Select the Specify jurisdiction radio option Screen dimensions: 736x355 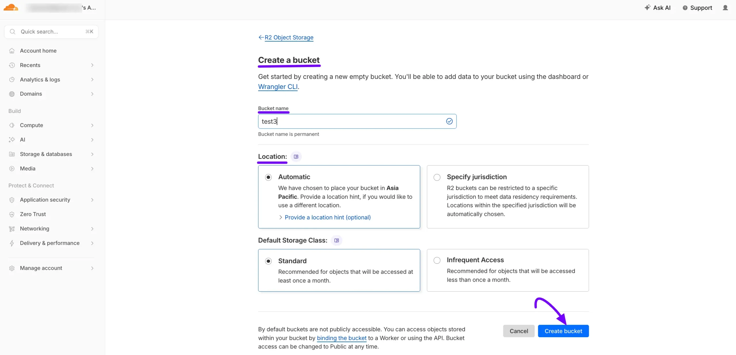pyautogui.click(x=437, y=177)
